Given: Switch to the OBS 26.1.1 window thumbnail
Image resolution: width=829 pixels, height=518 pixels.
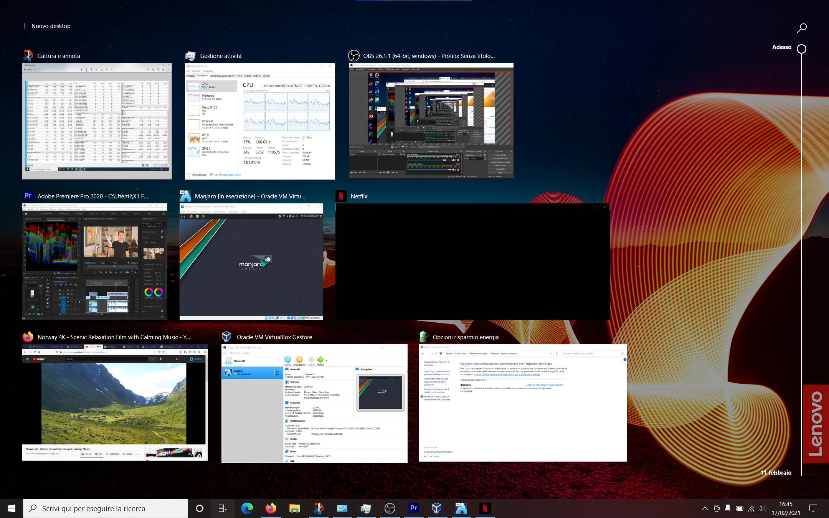Looking at the screenshot, I should coord(431,121).
